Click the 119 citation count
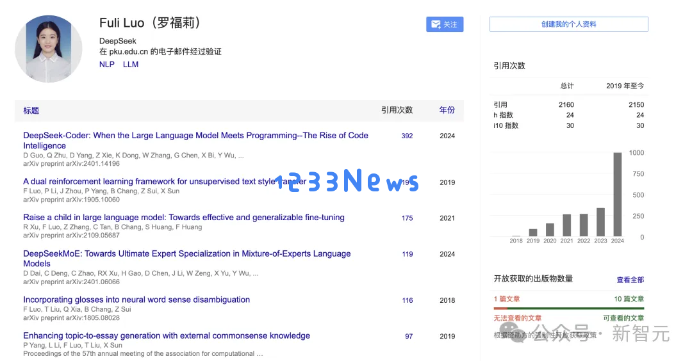Viewport: 692px width, 361px height. 408,254
